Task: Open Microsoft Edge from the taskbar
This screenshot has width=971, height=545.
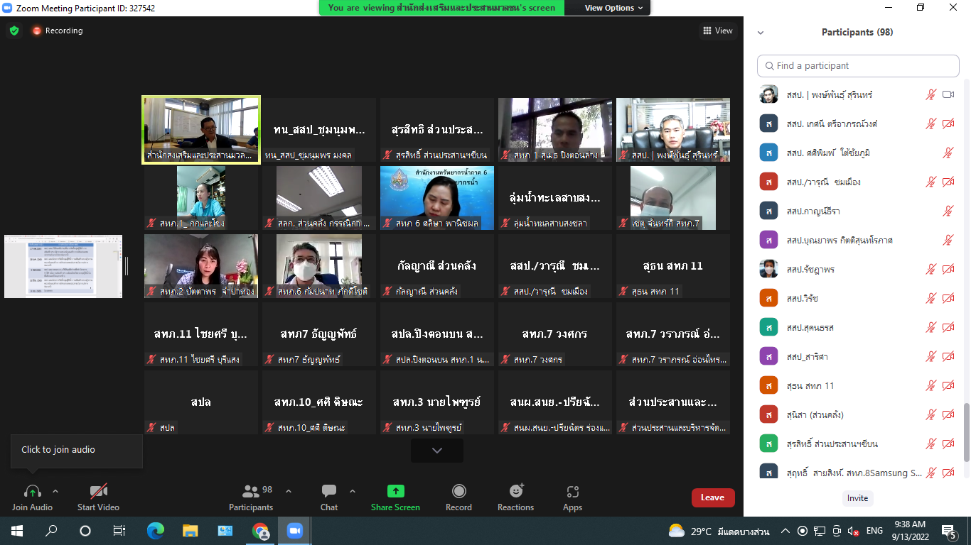Action: point(155,530)
